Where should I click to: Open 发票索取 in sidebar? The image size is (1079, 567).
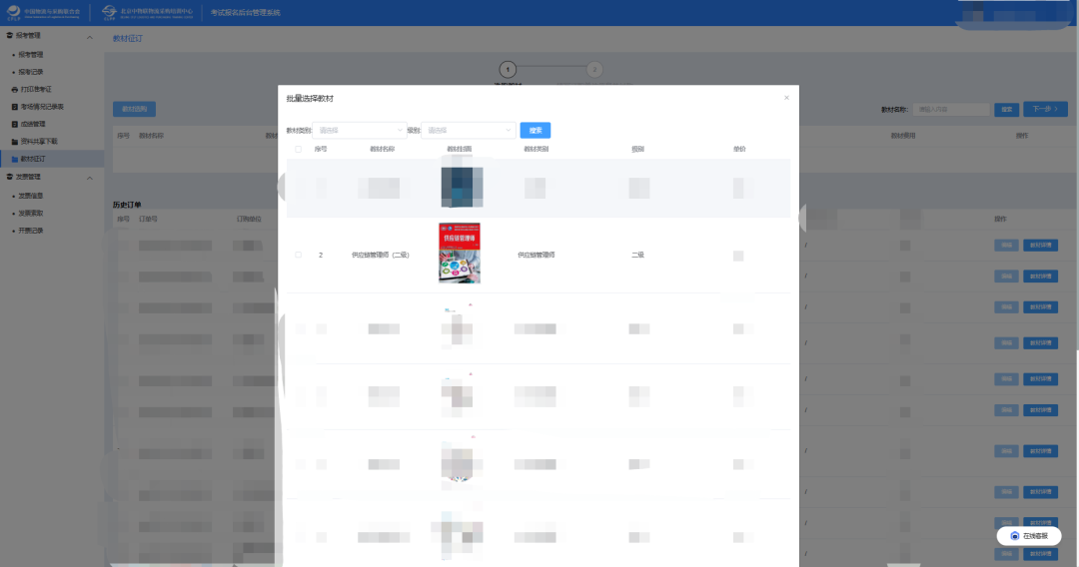click(x=31, y=213)
